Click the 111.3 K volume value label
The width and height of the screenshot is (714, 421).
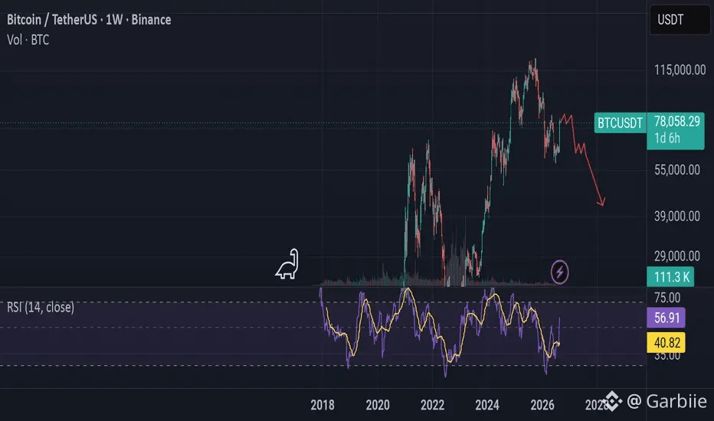[670, 277]
